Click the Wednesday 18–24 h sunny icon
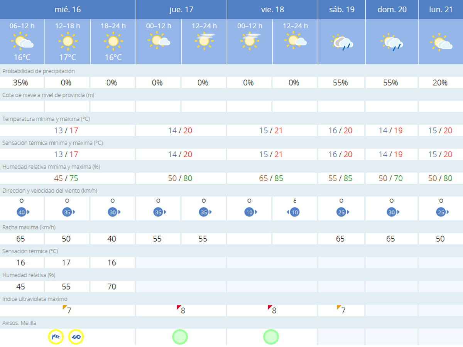 point(113,41)
